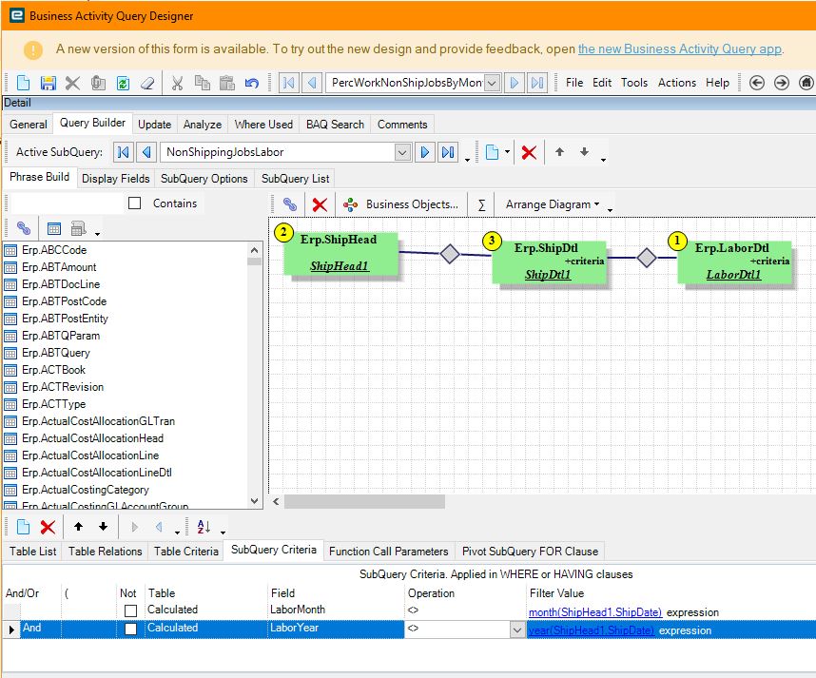Image resolution: width=816 pixels, height=678 pixels.
Task: Click the Save floppy disk icon
Action: (48, 83)
